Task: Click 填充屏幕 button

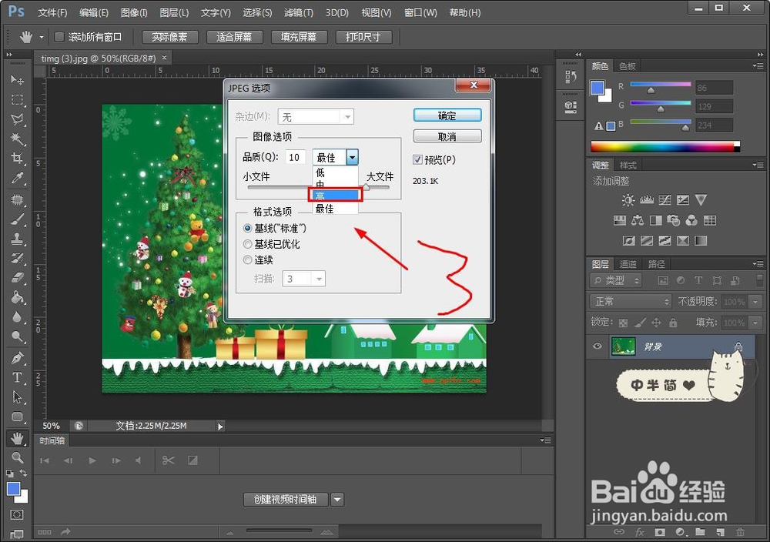Action: (x=299, y=37)
